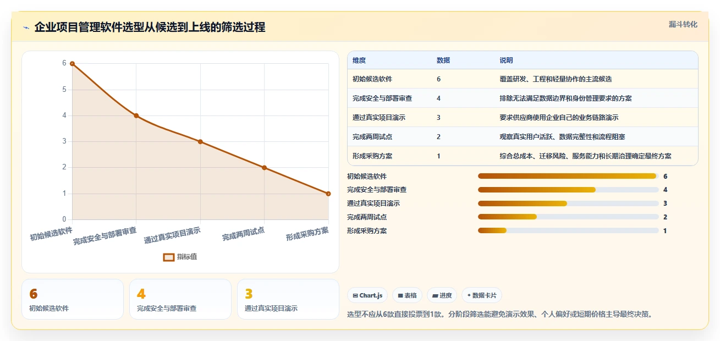The image size is (720, 341).
Task: Select the 进度 tag
Action: click(x=442, y=295)
